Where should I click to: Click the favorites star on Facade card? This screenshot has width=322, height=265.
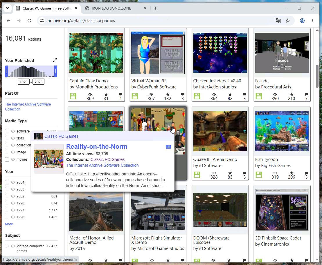pos(292,95)
